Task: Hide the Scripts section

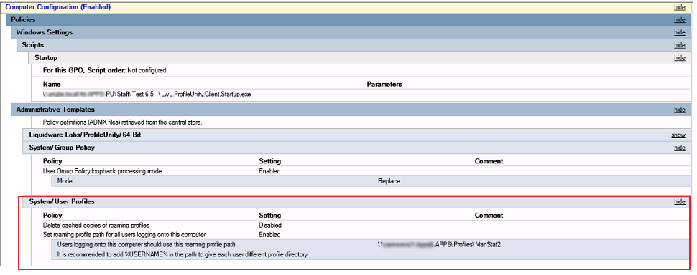Action: pos(679,45)
